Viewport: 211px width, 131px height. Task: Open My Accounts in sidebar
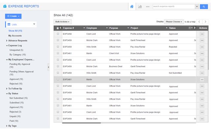pos(15,36)
